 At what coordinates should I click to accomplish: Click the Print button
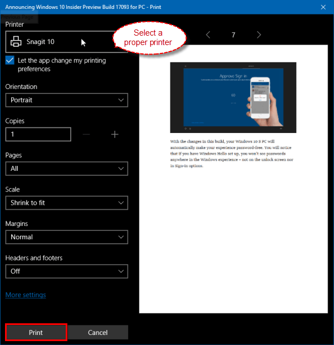(x=36, y=332)
